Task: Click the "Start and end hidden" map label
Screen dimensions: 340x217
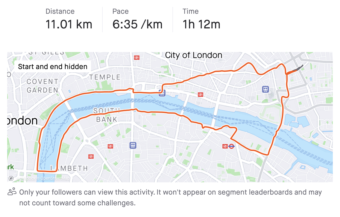Action: tap(53, 66)
